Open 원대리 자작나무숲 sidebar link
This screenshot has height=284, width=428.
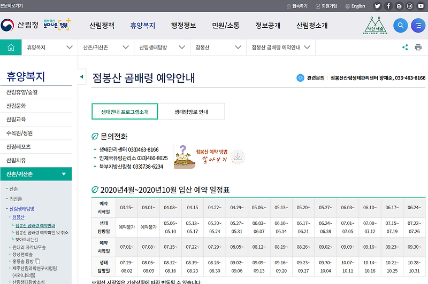pos(29,248)
